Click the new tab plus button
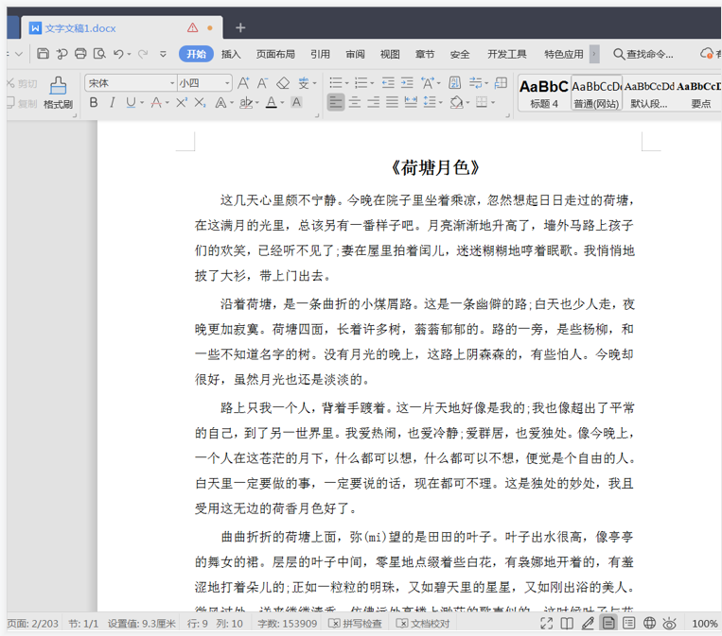Viewport: 722px width, 636px height. pos(240,27)
